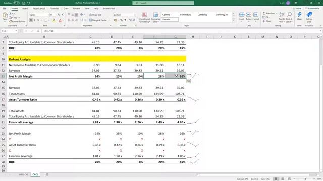Click into the formula bar
Viewport: 323px width, 181px height.
[181, 31]
